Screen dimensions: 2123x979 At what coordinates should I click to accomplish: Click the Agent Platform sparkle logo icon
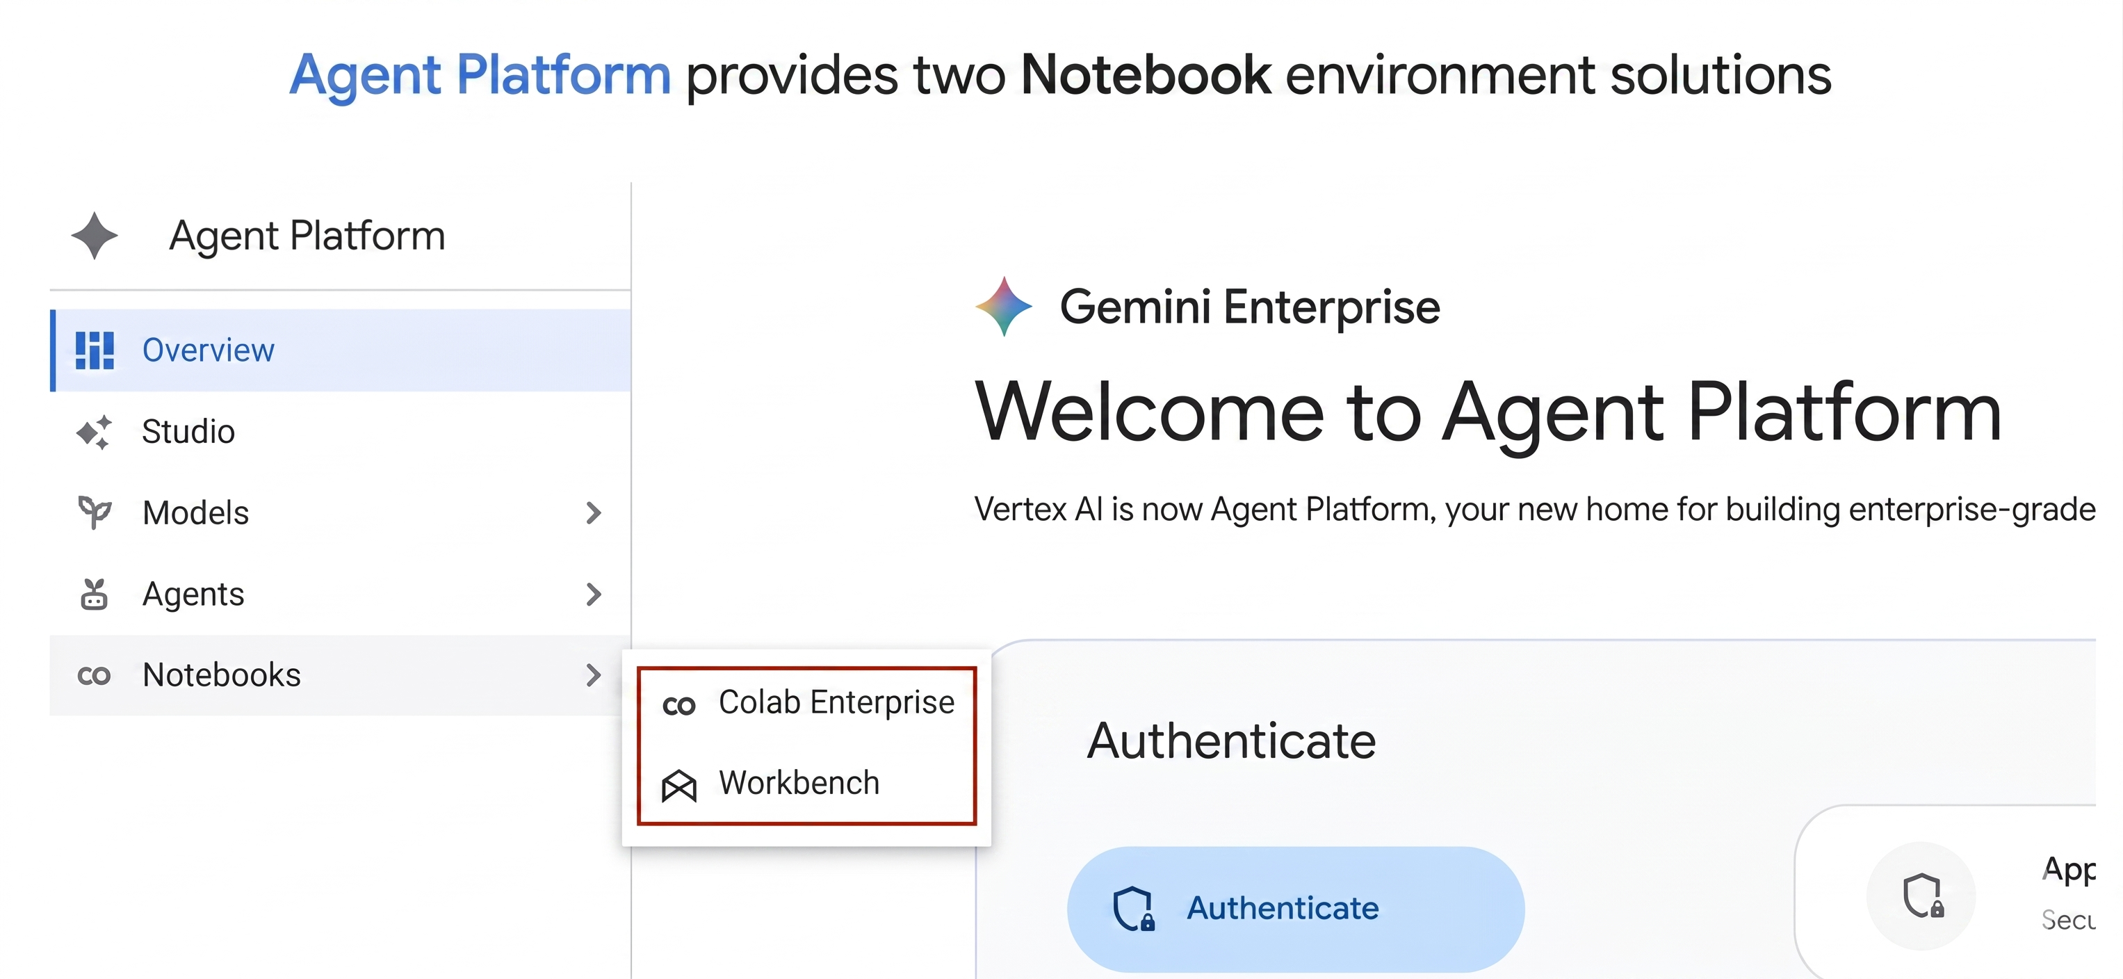click(95, 236)
